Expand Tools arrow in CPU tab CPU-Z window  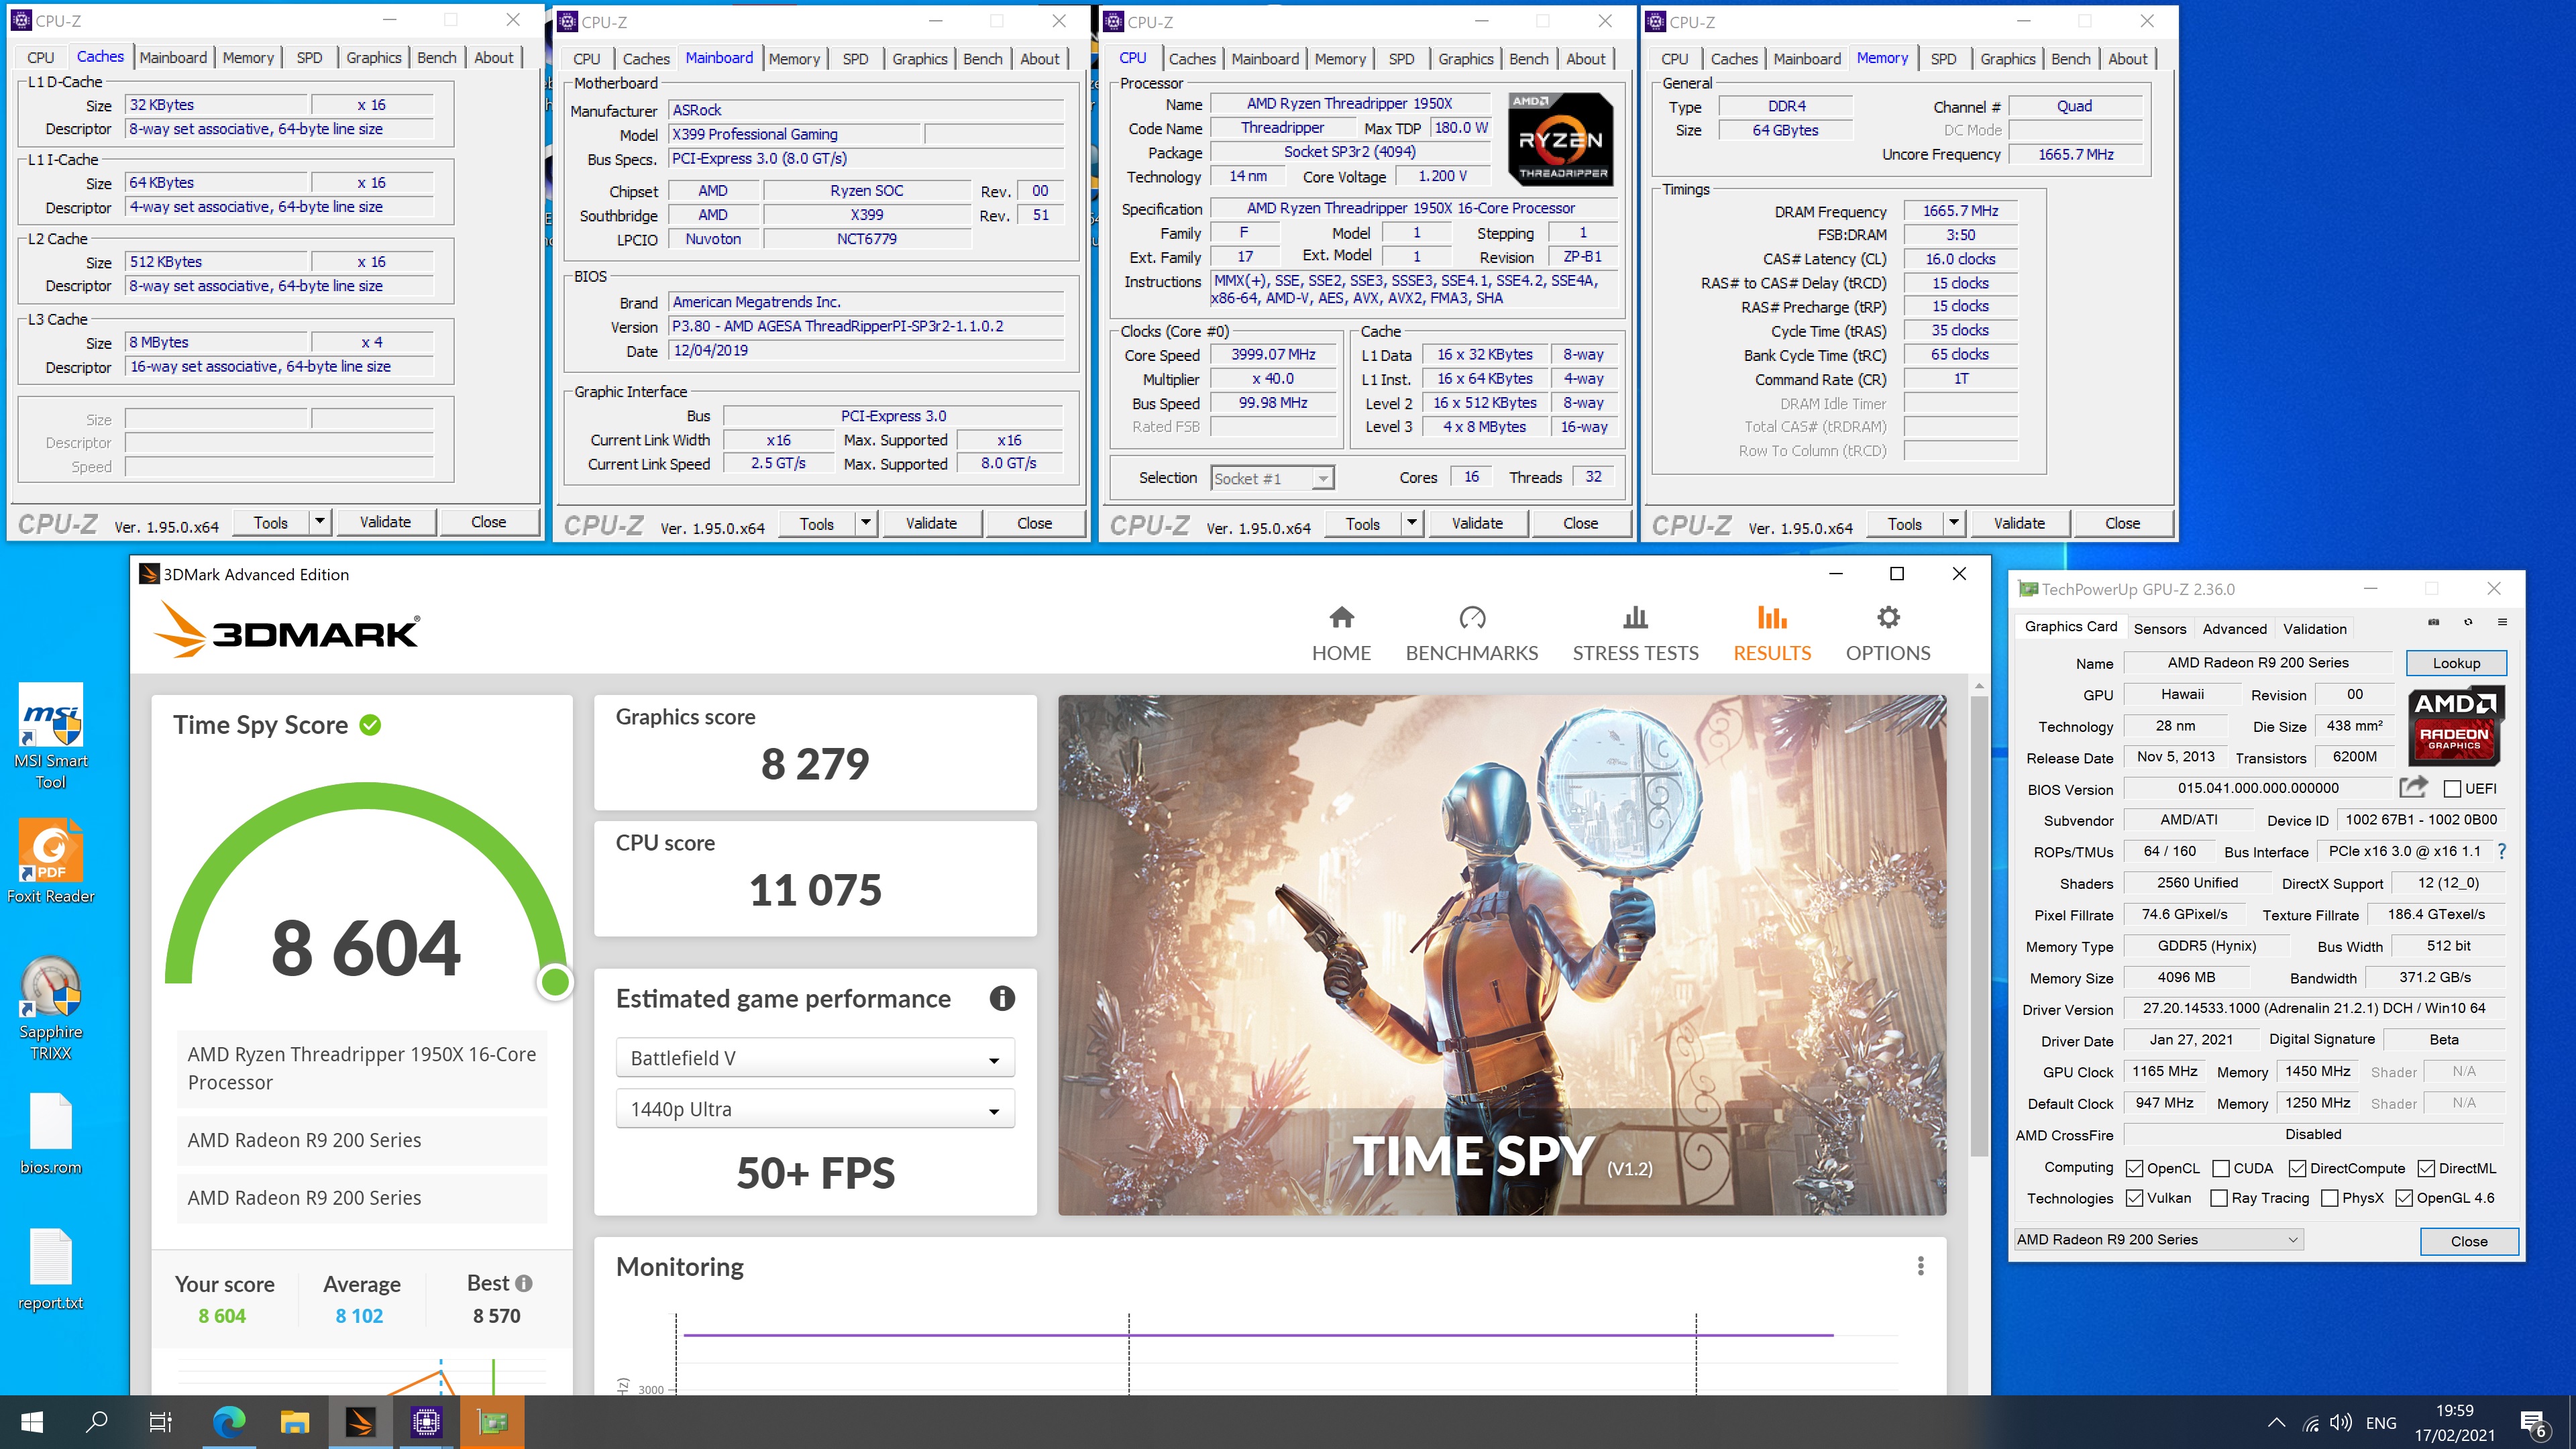[x=1412, y=523]
